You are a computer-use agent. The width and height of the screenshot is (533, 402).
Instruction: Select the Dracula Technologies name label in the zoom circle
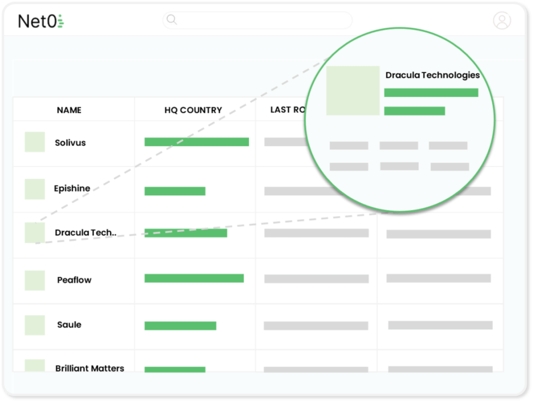[433, 75]
